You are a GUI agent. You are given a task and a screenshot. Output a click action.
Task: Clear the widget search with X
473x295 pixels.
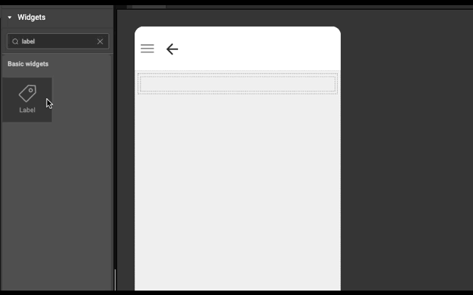coord(101,41)
